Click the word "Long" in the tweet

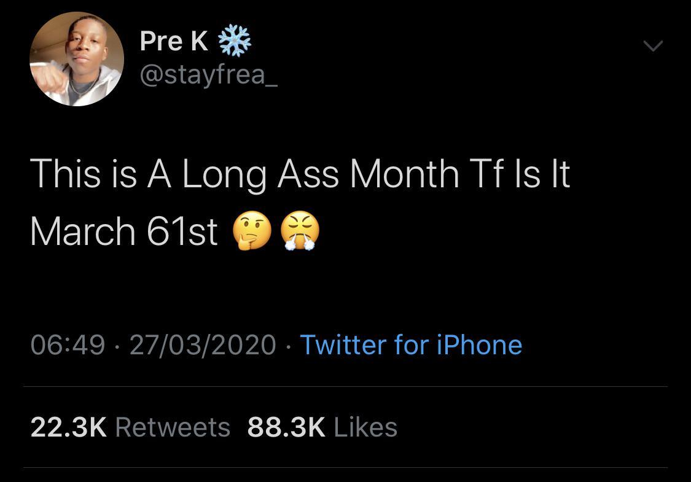223,175
